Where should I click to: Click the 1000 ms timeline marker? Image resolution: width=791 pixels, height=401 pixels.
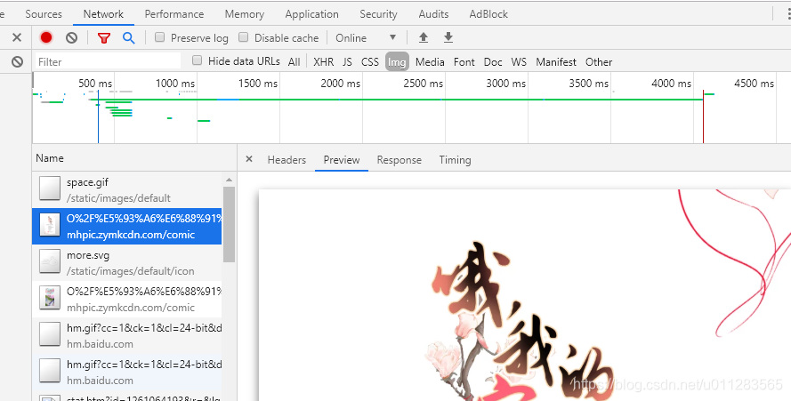click(x=174, y=84)
